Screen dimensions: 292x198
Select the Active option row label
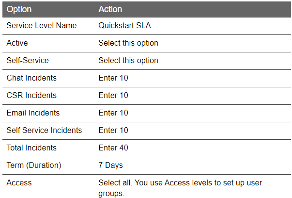(17, 43)
